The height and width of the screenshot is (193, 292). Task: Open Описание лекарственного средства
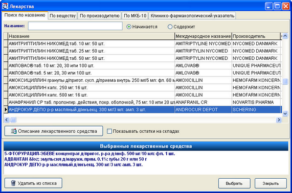pos(54,131)
